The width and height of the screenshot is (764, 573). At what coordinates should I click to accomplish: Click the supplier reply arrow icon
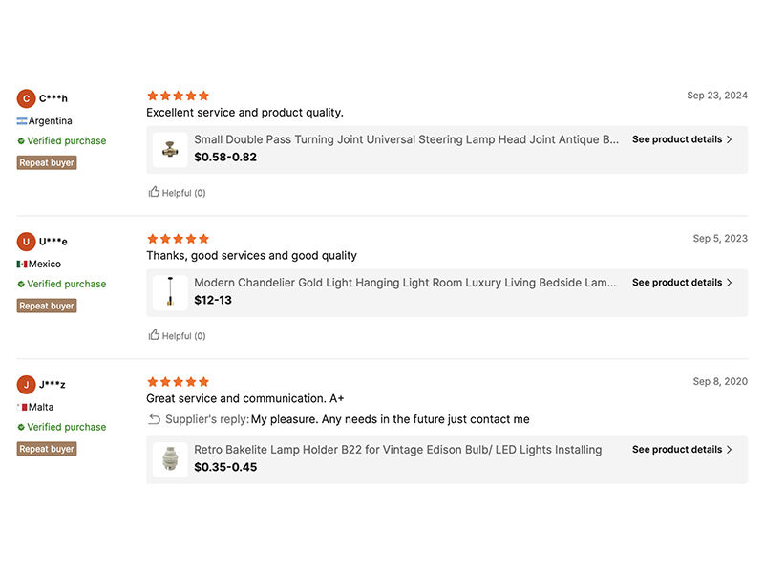[152, 419]
